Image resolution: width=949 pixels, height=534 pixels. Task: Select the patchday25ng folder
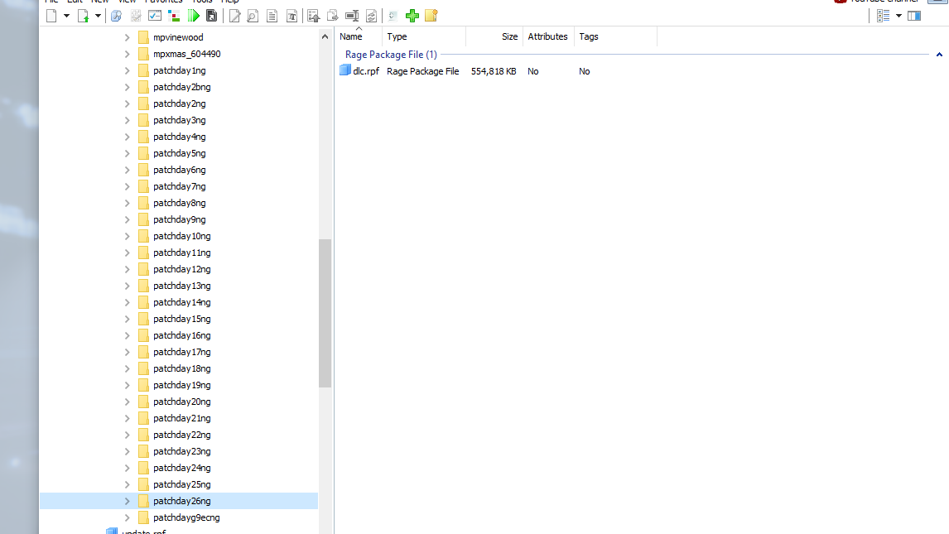181,484
